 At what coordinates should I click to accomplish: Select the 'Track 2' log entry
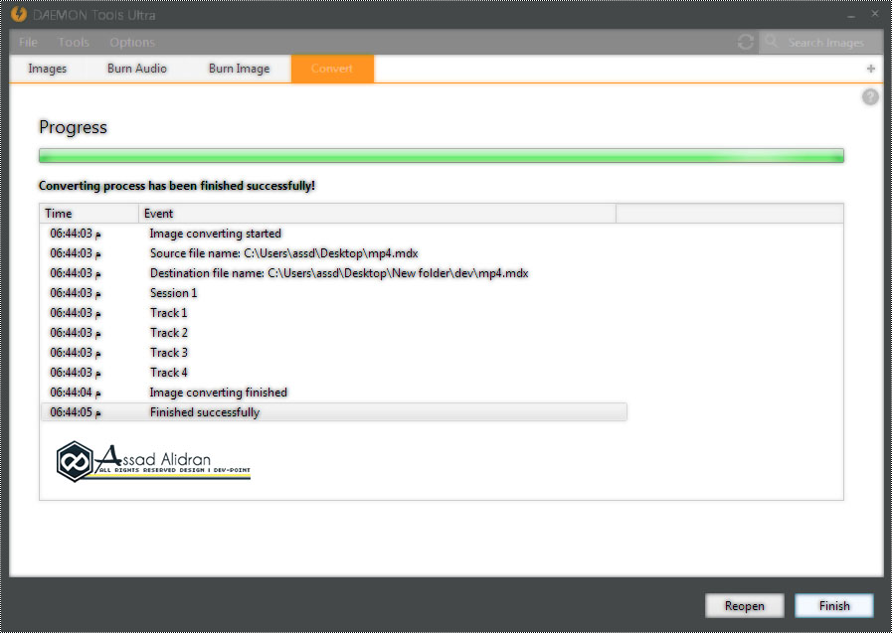point(334,333)
